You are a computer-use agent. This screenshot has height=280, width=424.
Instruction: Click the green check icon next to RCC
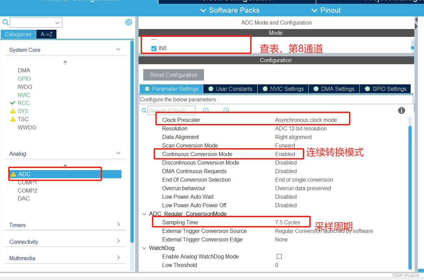tap(13, 103)
